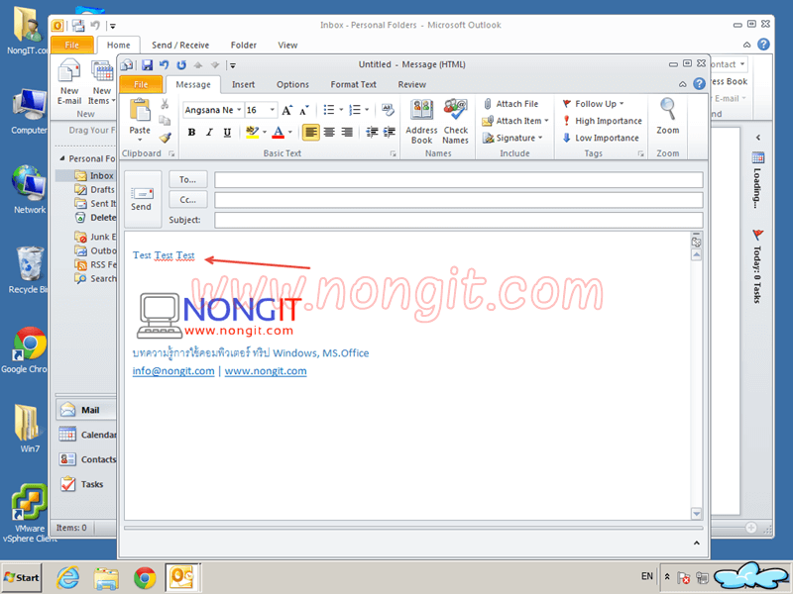Align text right
The image size is (793, 594).
(347, 133)
